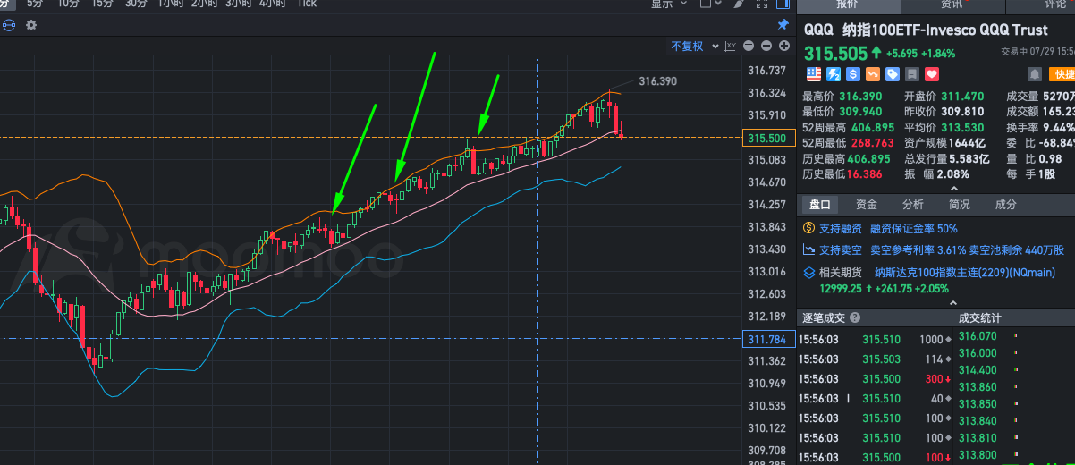Click the QQQ ticker symbol title
Screen dimensions: 1075x465
coord(818,30)
